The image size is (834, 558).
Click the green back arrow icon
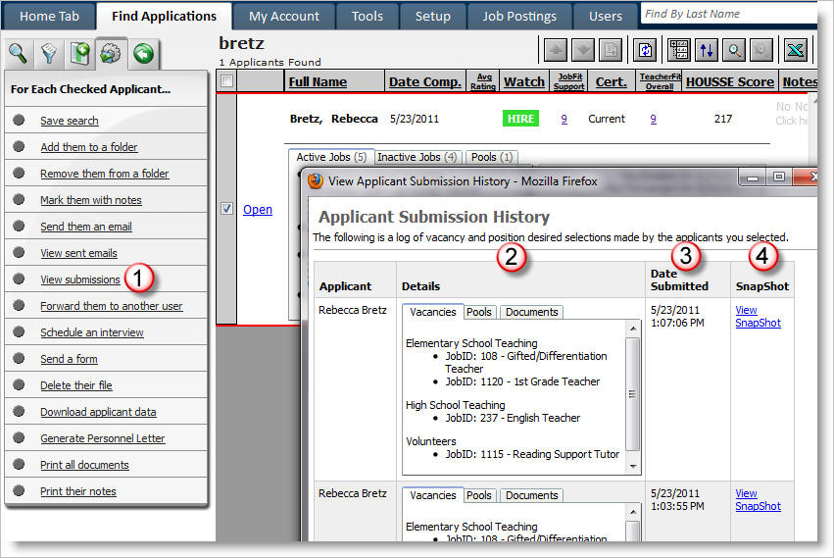(x=143, y=54)
